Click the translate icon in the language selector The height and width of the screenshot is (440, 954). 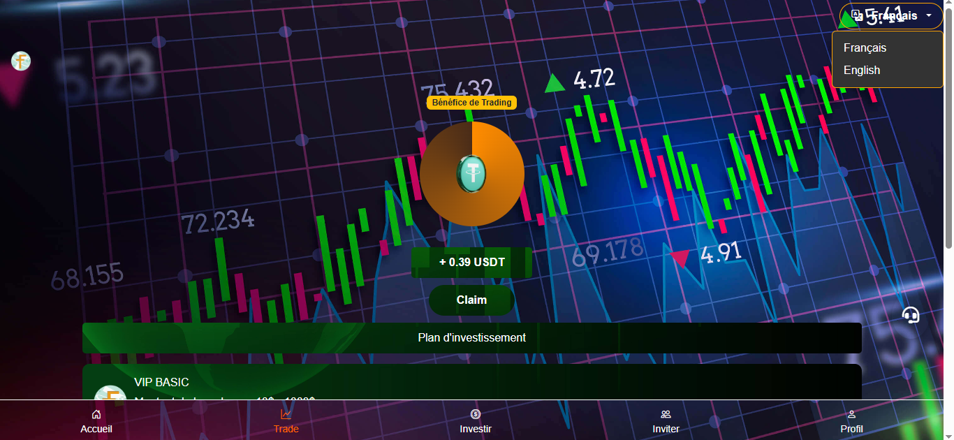coord(857,15)
